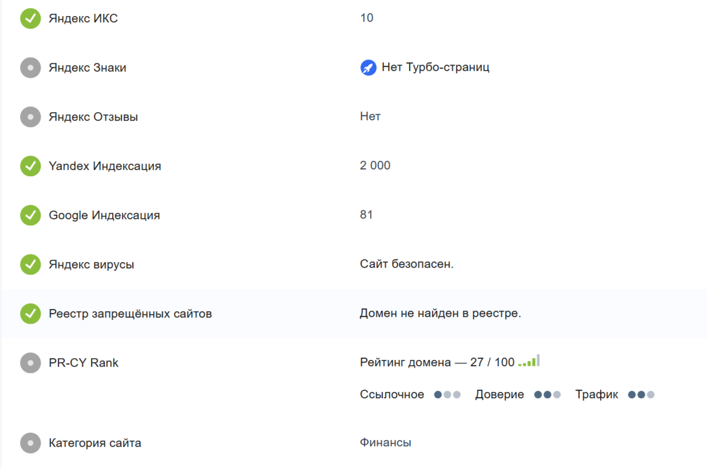Click the Рейтинг домена 27 / 100 text
This screenshot has width=707, height=468.
437,362
